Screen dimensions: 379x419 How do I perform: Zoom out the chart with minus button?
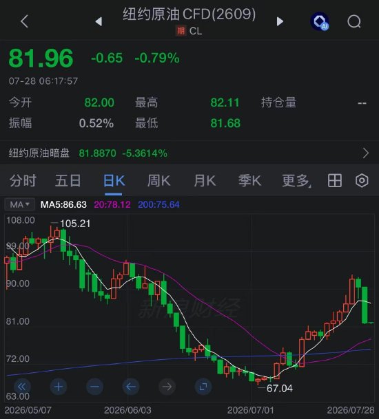(x=94, y=387)
